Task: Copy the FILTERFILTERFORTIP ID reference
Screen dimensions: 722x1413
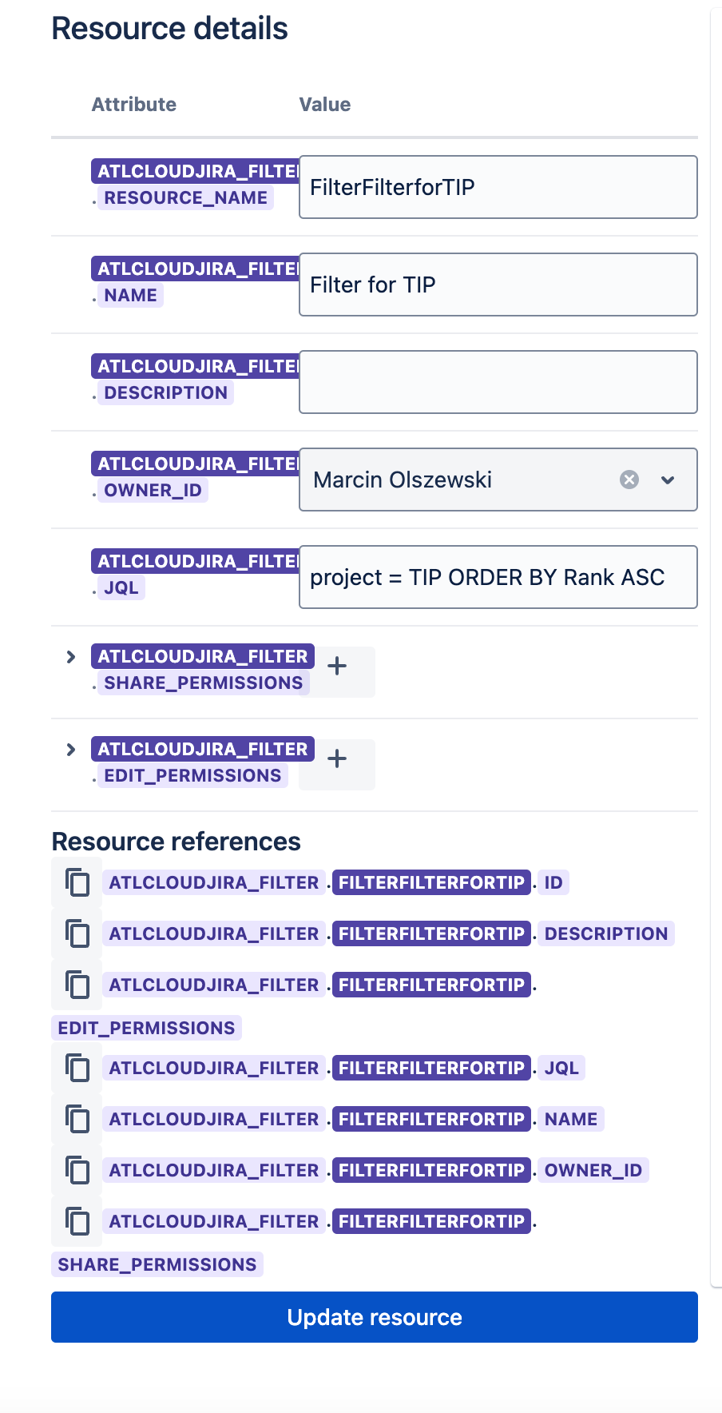Action: click(77, 883)
